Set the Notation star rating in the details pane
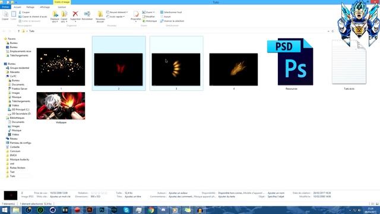380x214 pixels. 99,193
